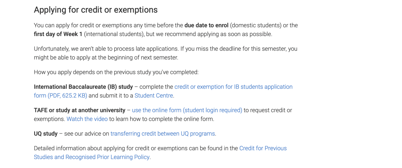Follow the Watch the video link
This screenshot has width=402, height=168.
[87, 119]
